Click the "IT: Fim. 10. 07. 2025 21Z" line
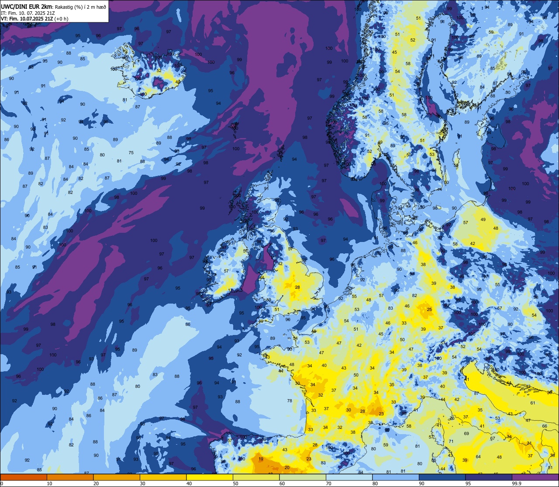 click(x=28, y=13)
